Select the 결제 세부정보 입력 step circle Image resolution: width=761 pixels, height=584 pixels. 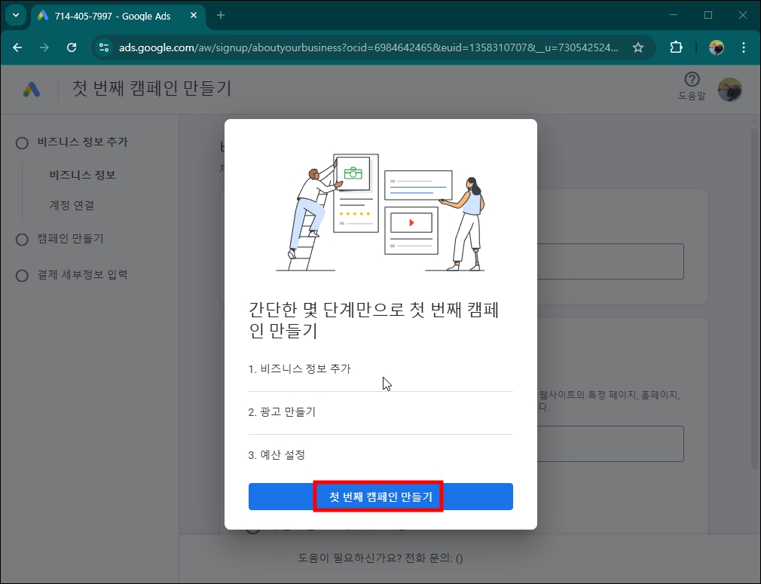tap(22, 274)
